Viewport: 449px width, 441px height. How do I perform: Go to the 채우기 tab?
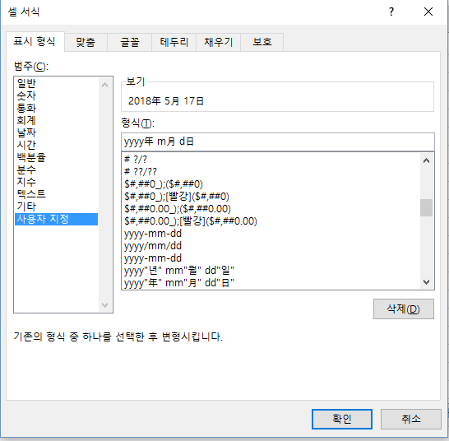coord(218,42)
